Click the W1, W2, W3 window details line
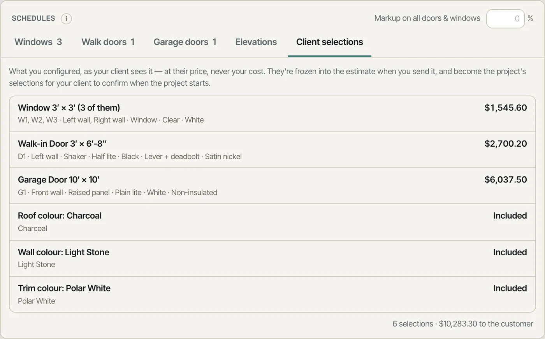 coord(111,120)
